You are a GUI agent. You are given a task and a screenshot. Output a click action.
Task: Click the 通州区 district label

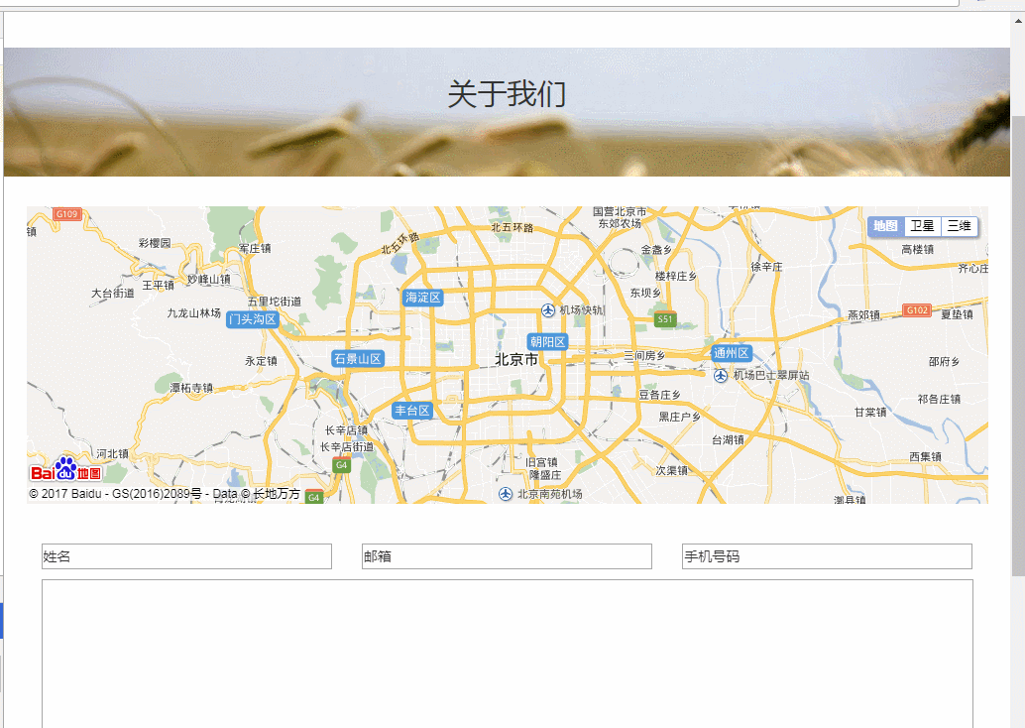[x=732, y=353]
